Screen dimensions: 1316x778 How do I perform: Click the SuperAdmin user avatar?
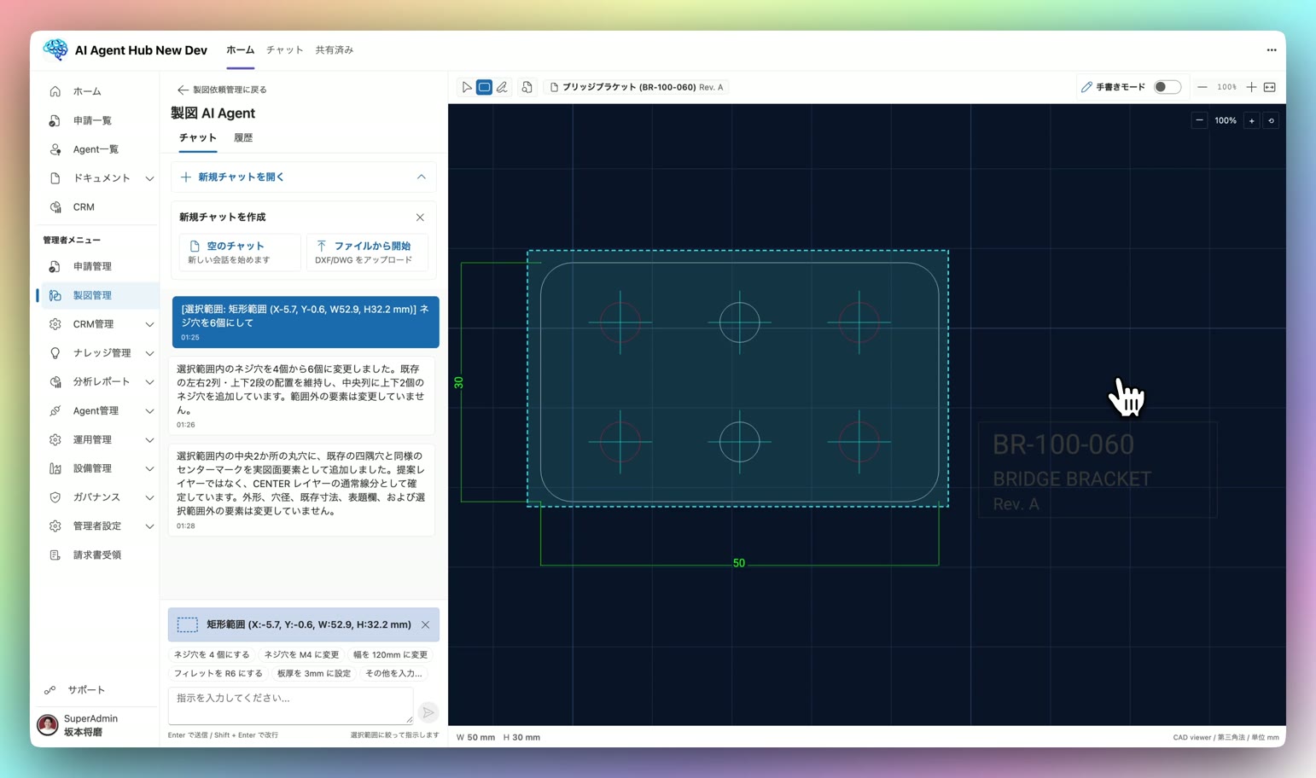[48, 725]
